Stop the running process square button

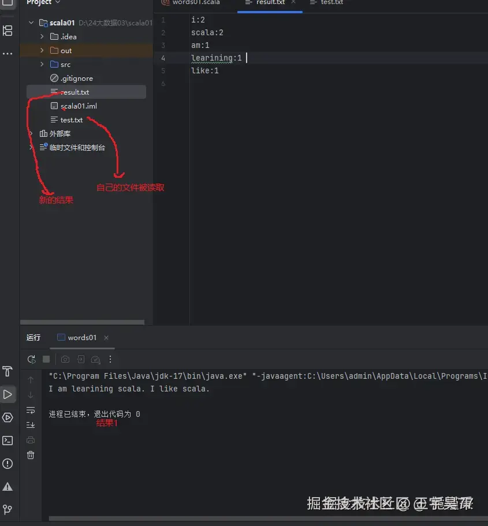pyautogui.click(x=46, y=360)
